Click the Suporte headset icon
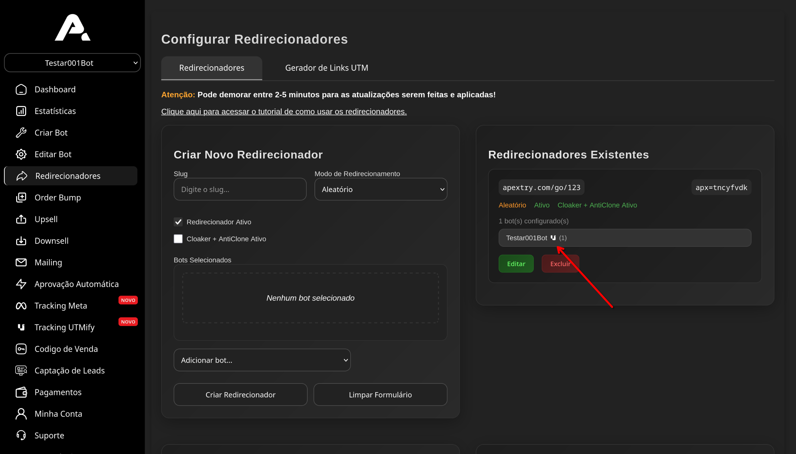 tap(21, 435)
